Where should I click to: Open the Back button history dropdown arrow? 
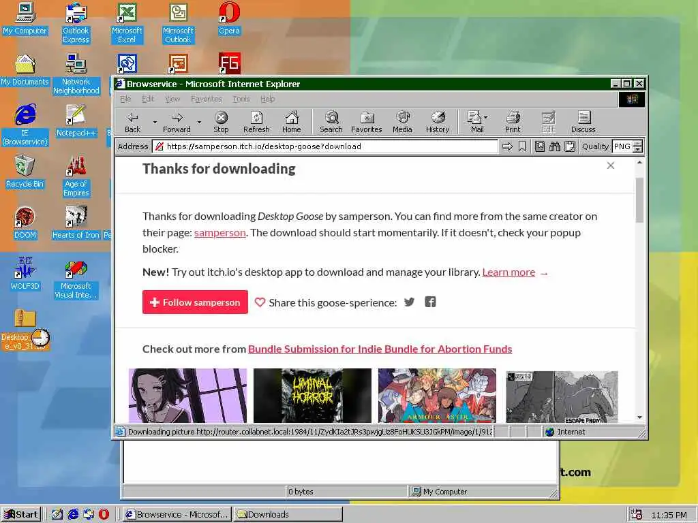(155, 122)
